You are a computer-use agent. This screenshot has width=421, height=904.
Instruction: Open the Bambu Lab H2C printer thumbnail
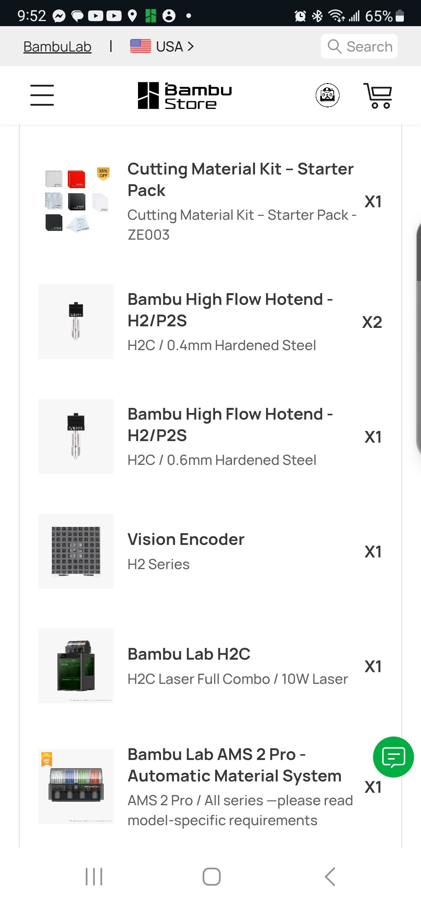point(76,666)
